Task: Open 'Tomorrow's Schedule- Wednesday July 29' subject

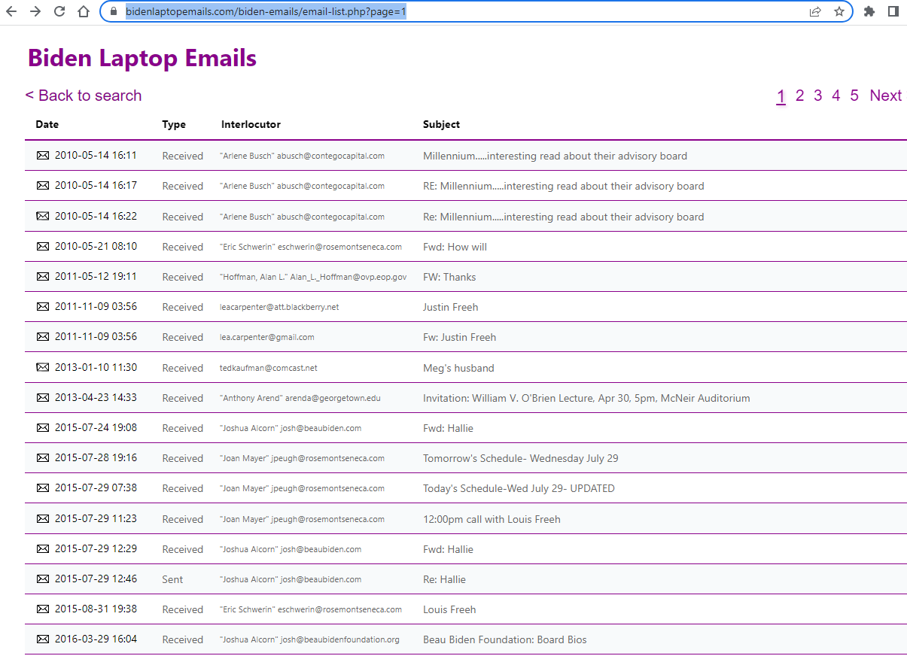Action: pyautogui.click(x=521, y=458)
